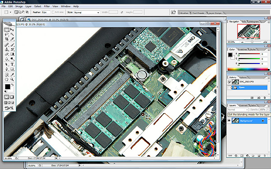Switch to Quick Mask mode
The height and width of the screenshot is (169, 271).
click(12, 97)
